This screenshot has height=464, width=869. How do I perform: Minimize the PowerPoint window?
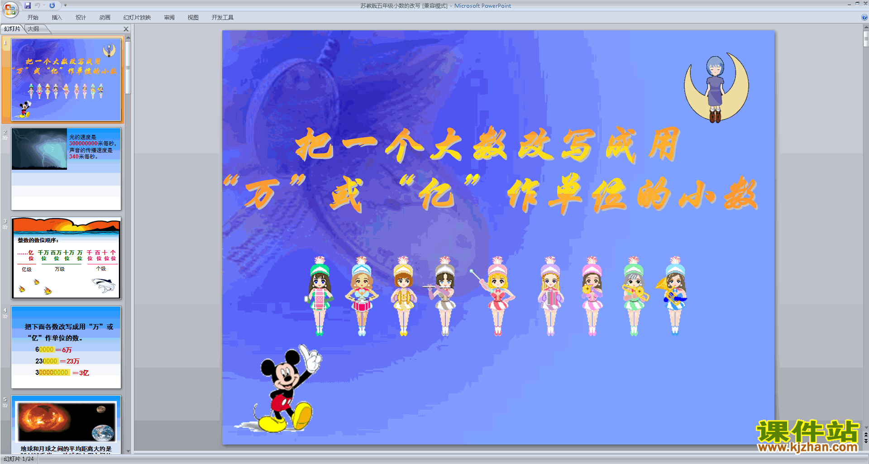849,4
